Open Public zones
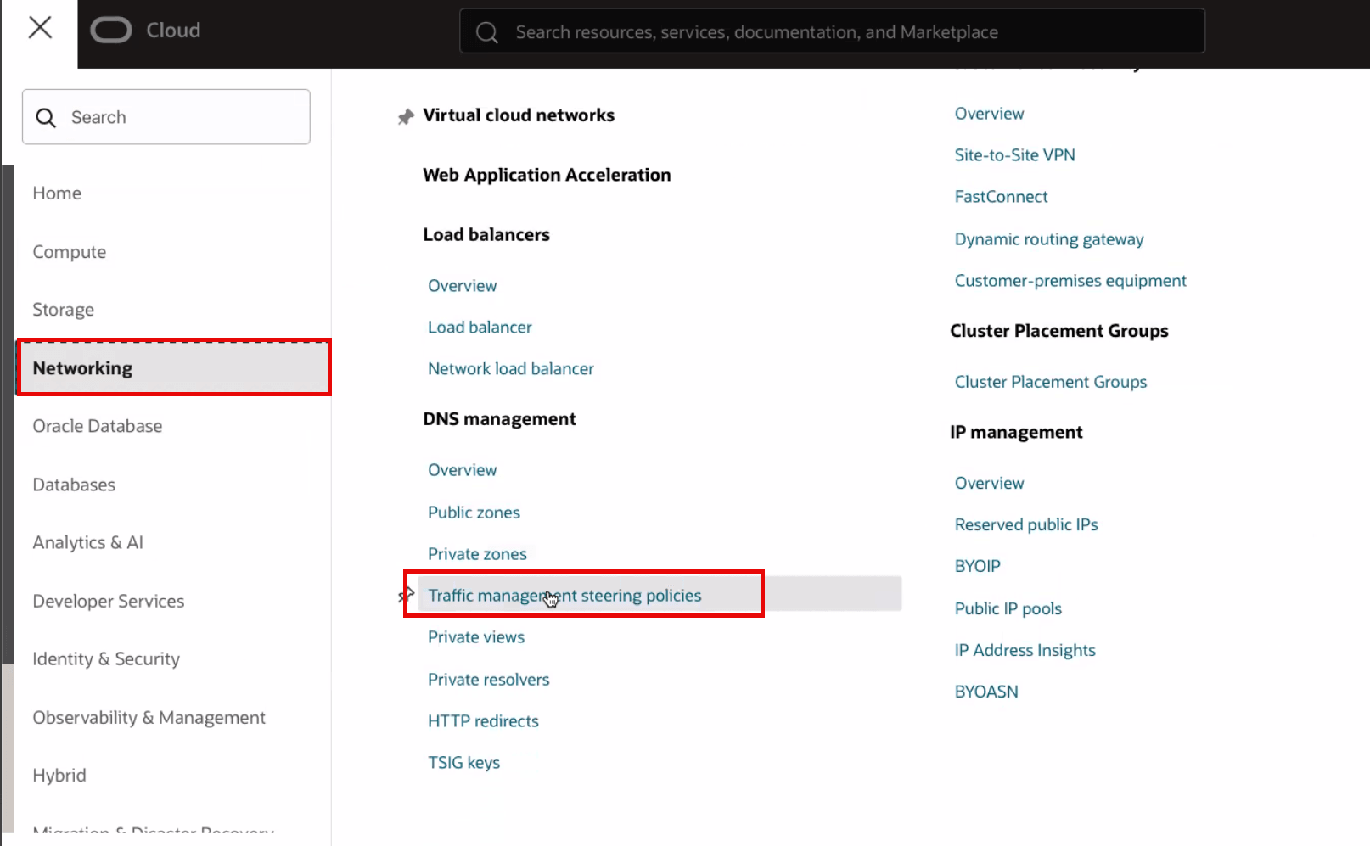This screenshot has width=1370, height=846. pos(474,513)
